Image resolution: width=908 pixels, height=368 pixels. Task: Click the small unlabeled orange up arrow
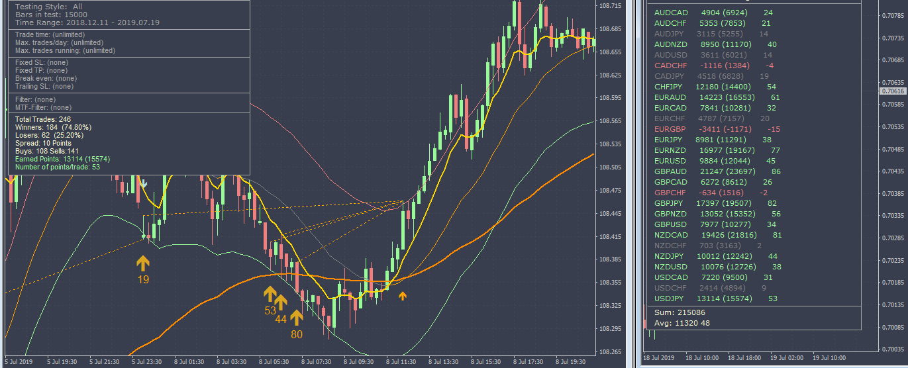[402, 296]
